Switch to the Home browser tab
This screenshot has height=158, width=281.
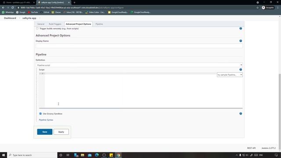point(18,3)
